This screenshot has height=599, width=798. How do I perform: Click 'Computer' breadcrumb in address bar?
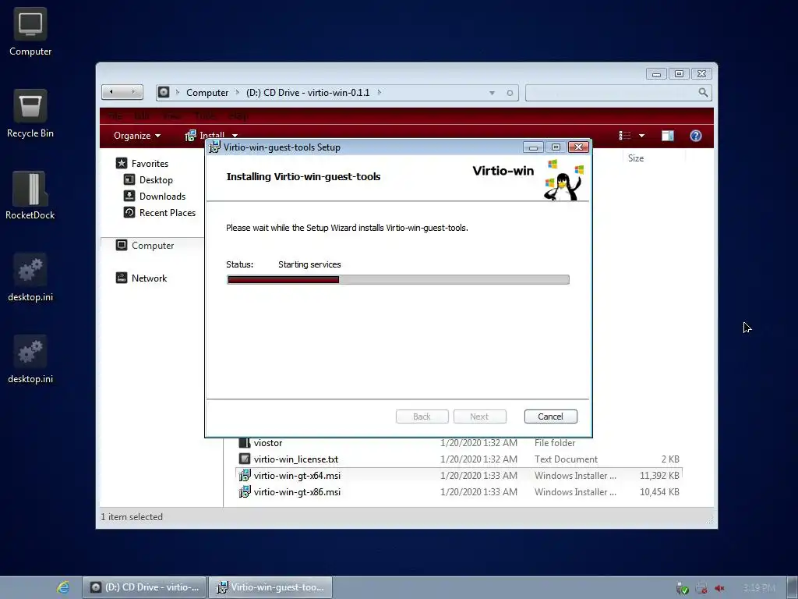[x=207, y=92]
